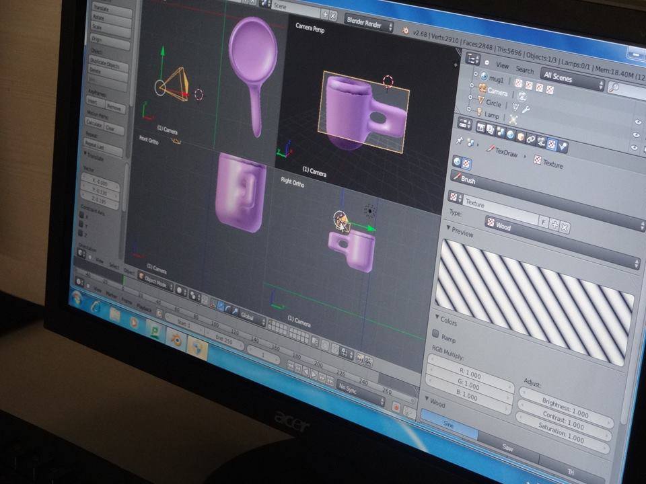This screenshot has width=646, height=484.
Task: Switch to the Scene properties tab
Action: (x=500, y=132)
